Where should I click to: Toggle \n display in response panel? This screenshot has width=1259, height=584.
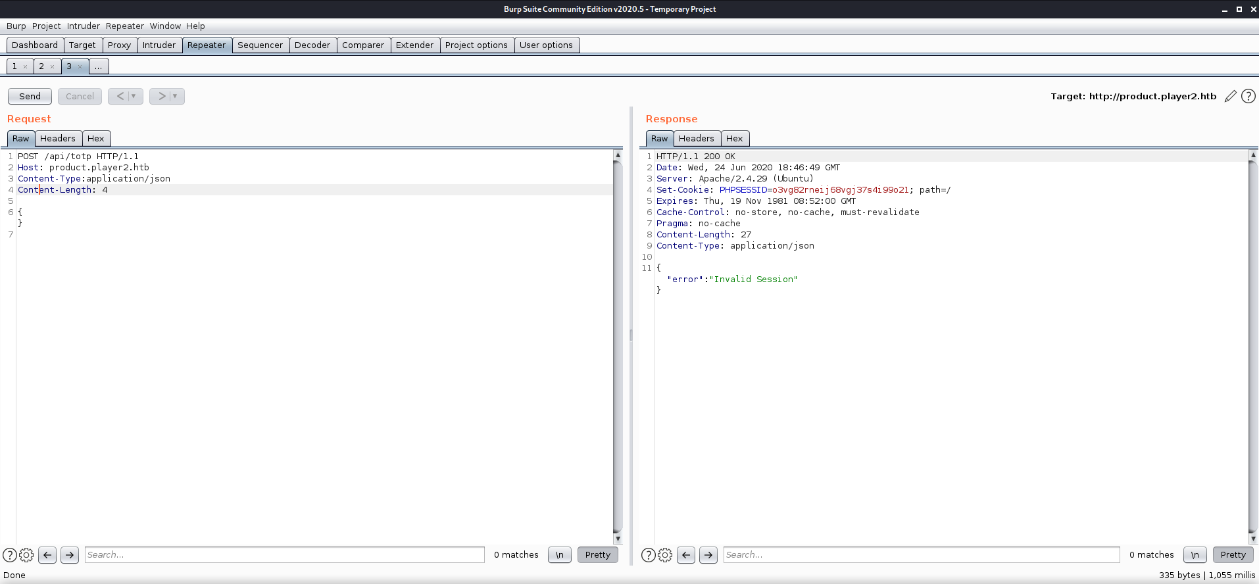pyautogui.click(x=1195, y=555)
